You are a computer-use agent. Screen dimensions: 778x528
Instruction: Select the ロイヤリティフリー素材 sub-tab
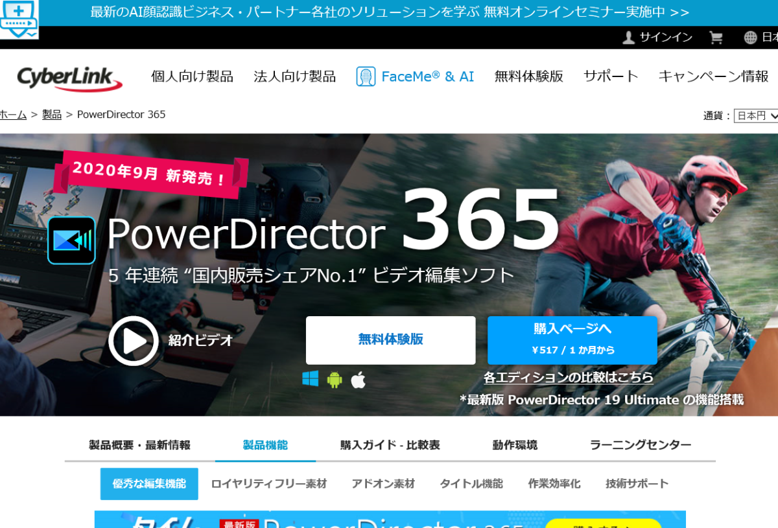coord(268,484)
